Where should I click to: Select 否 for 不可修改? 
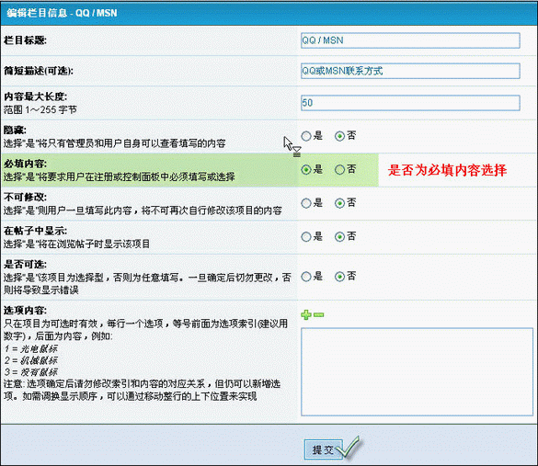click(339, 203)
